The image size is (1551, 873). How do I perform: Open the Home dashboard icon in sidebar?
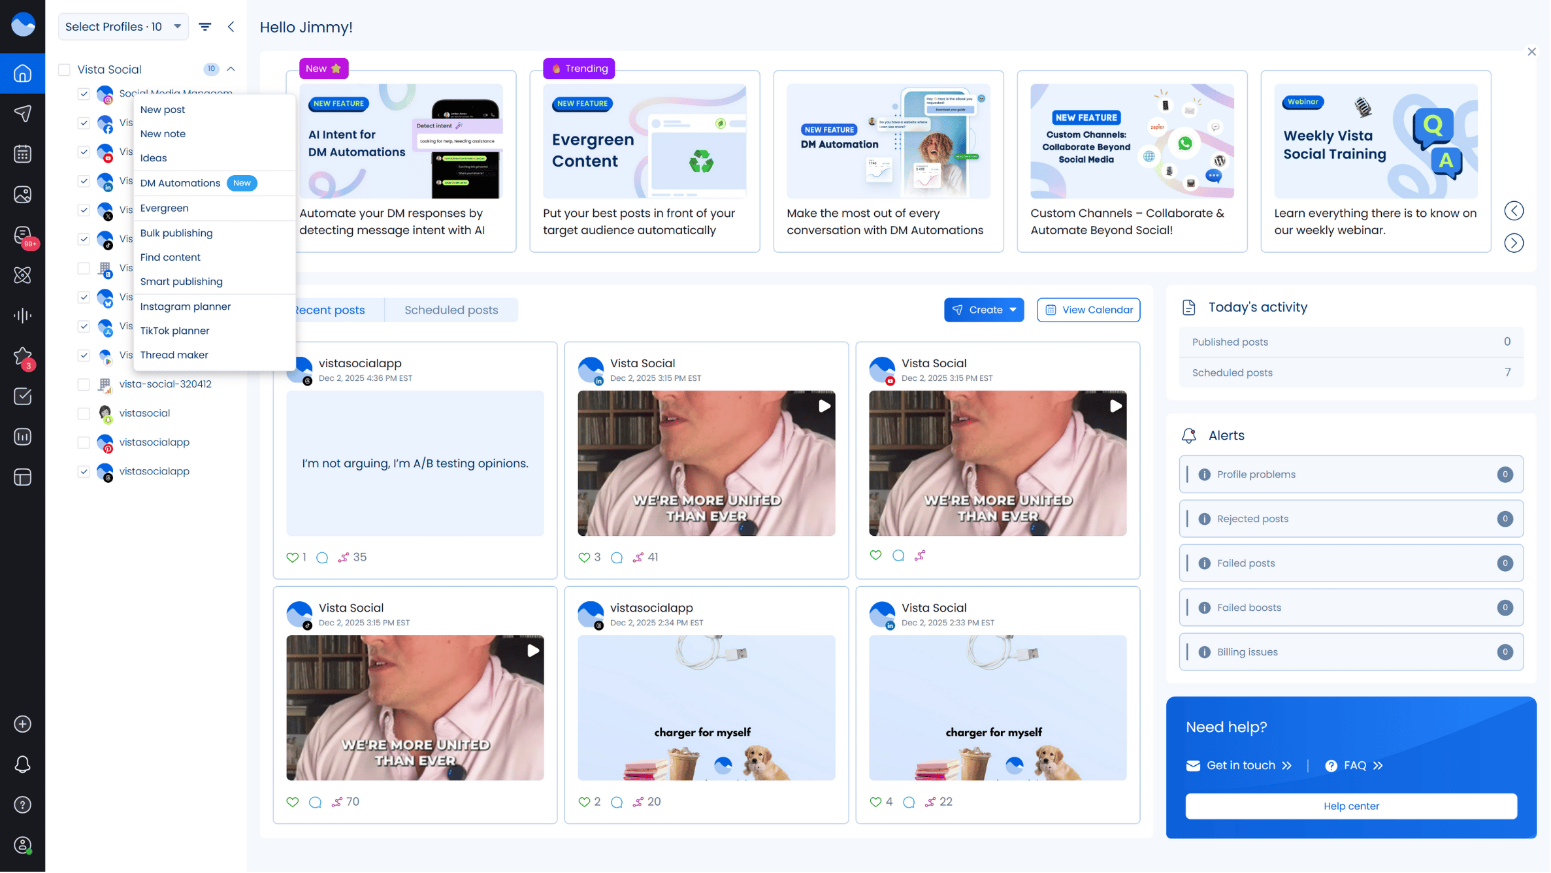[22, 74]
